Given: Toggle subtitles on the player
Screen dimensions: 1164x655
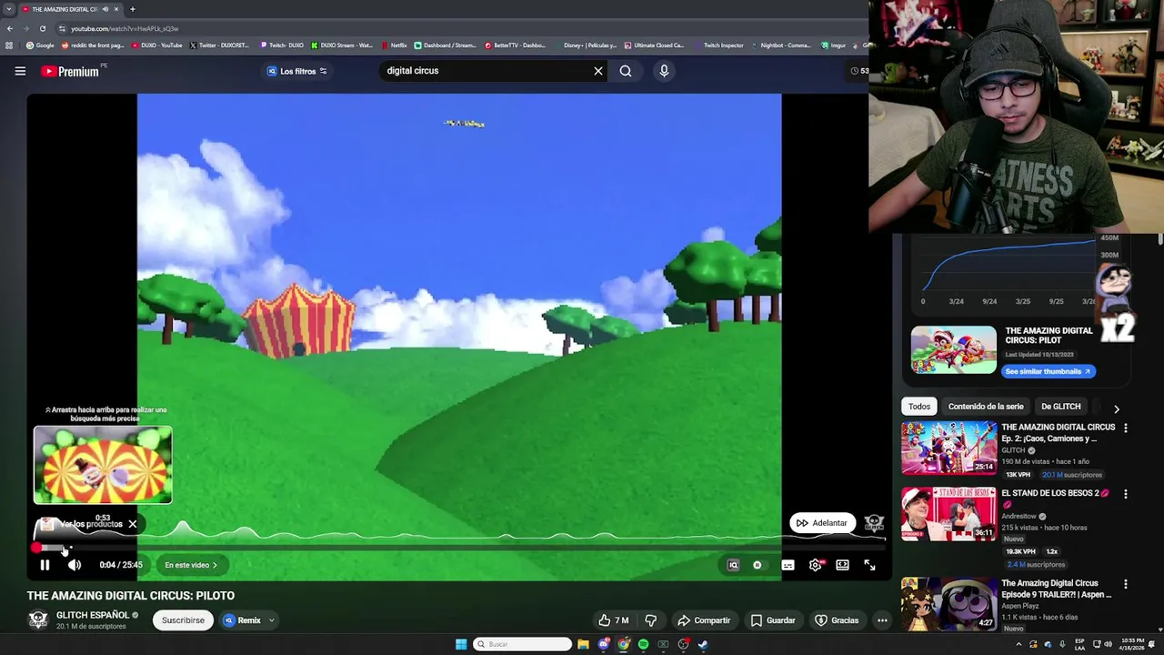Looking at the screenshot, I should coord(788,565).
